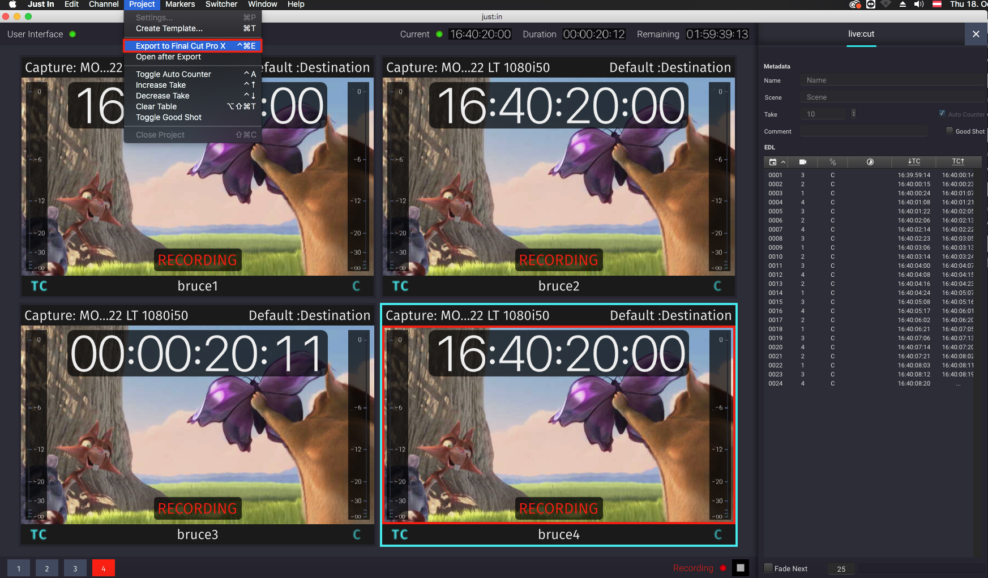Focus the Scene metadata field

[x=893, y=97]
